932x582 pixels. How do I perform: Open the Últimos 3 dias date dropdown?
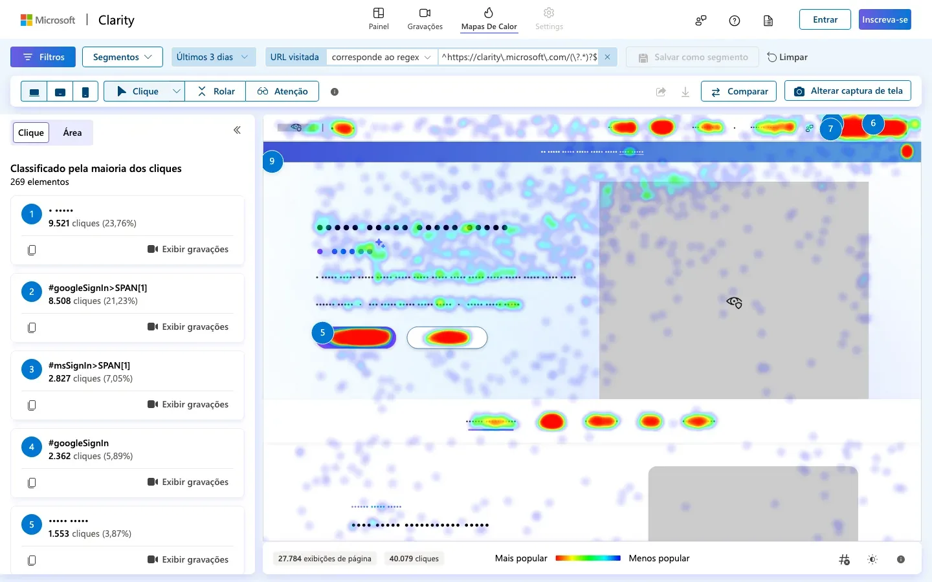point(212,57)
